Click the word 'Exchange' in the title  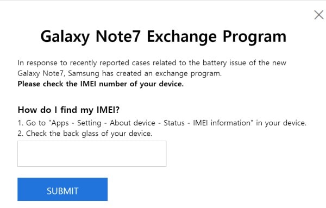pos(181,36)
